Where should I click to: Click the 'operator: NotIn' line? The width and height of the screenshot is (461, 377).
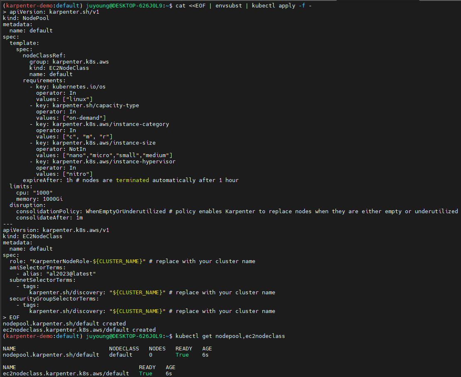[61, 149]
